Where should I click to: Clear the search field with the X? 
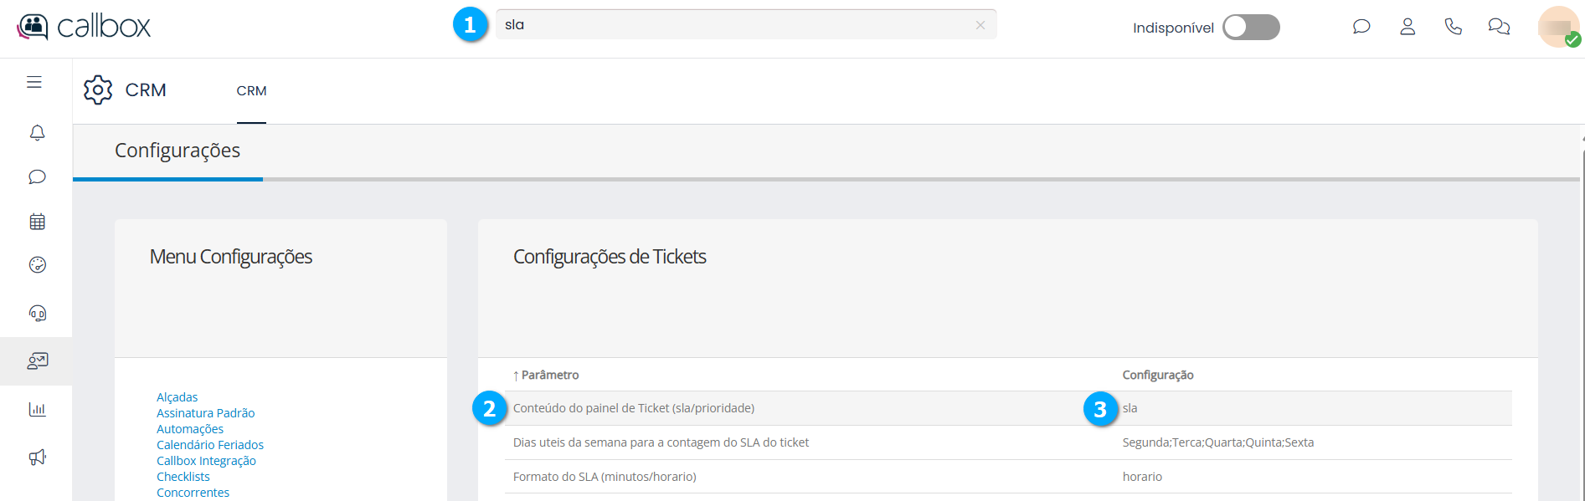[980, 25]
